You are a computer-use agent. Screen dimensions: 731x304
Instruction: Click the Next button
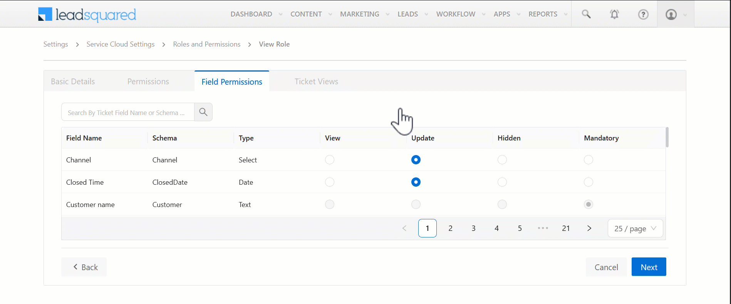(x=649, y=267)
